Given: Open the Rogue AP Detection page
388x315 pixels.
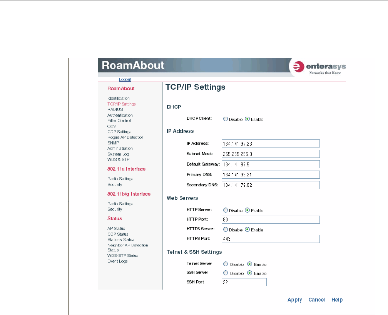Looking at the screenshot, I should click(x=125, y=137).
